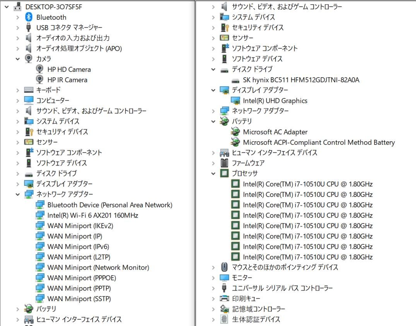Click the WAN Miniport (IKEv2) adapter icon
The height and width of the screenshot is (326, 416).
40,226
